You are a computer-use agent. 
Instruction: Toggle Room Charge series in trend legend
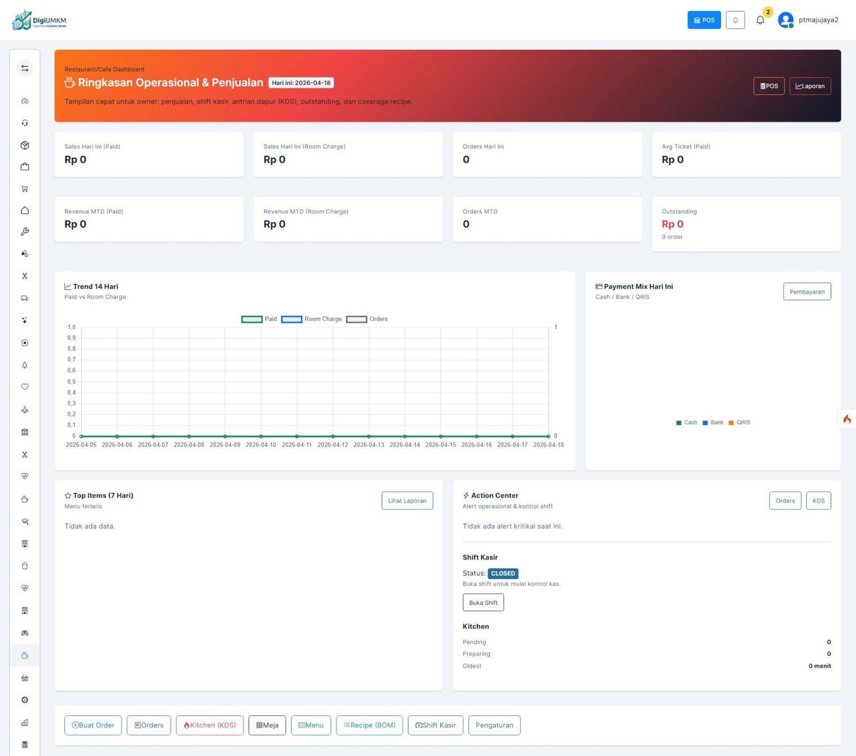(x=292, y=319)
